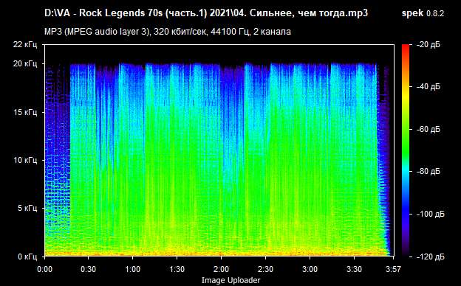Click the 0:30 time axis label
Viewport: 461px width, 286px height.
(89, 269)
